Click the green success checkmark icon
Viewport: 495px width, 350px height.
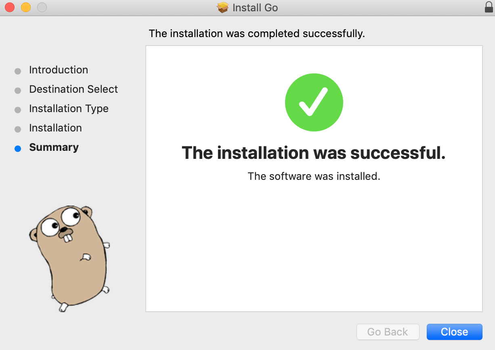point(314,102)
